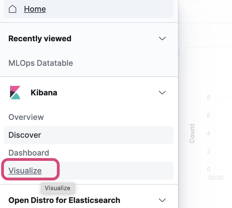Click the partially hidden lines icon behind the panel
The width and height of the screenshot is (232, 208).
click(x=179, y=52)
